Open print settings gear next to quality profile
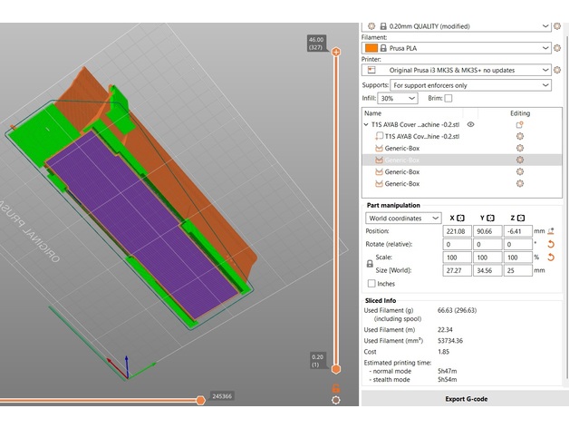Viewport: 569px width, 428px height. (557, 26)
